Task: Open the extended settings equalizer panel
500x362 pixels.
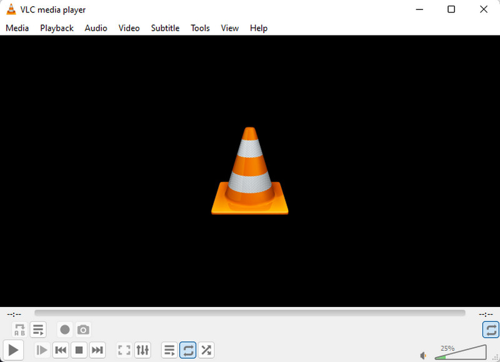Action: [142, 350]
